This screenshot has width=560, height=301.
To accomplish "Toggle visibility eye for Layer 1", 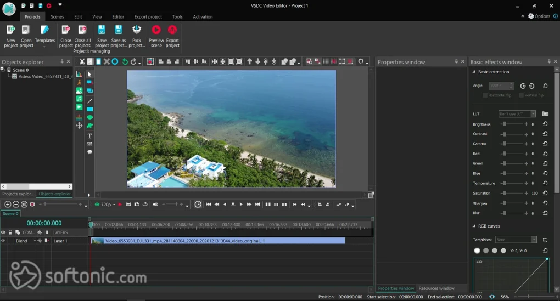I will (3, 241).
